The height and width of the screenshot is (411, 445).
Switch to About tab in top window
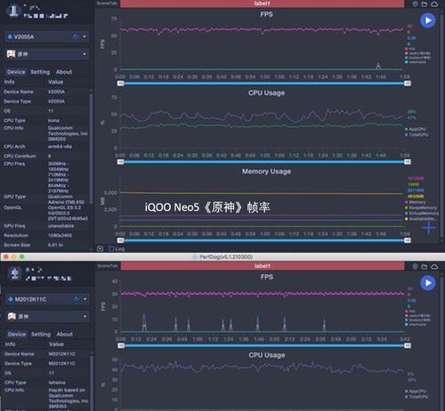tap(64, 72)
